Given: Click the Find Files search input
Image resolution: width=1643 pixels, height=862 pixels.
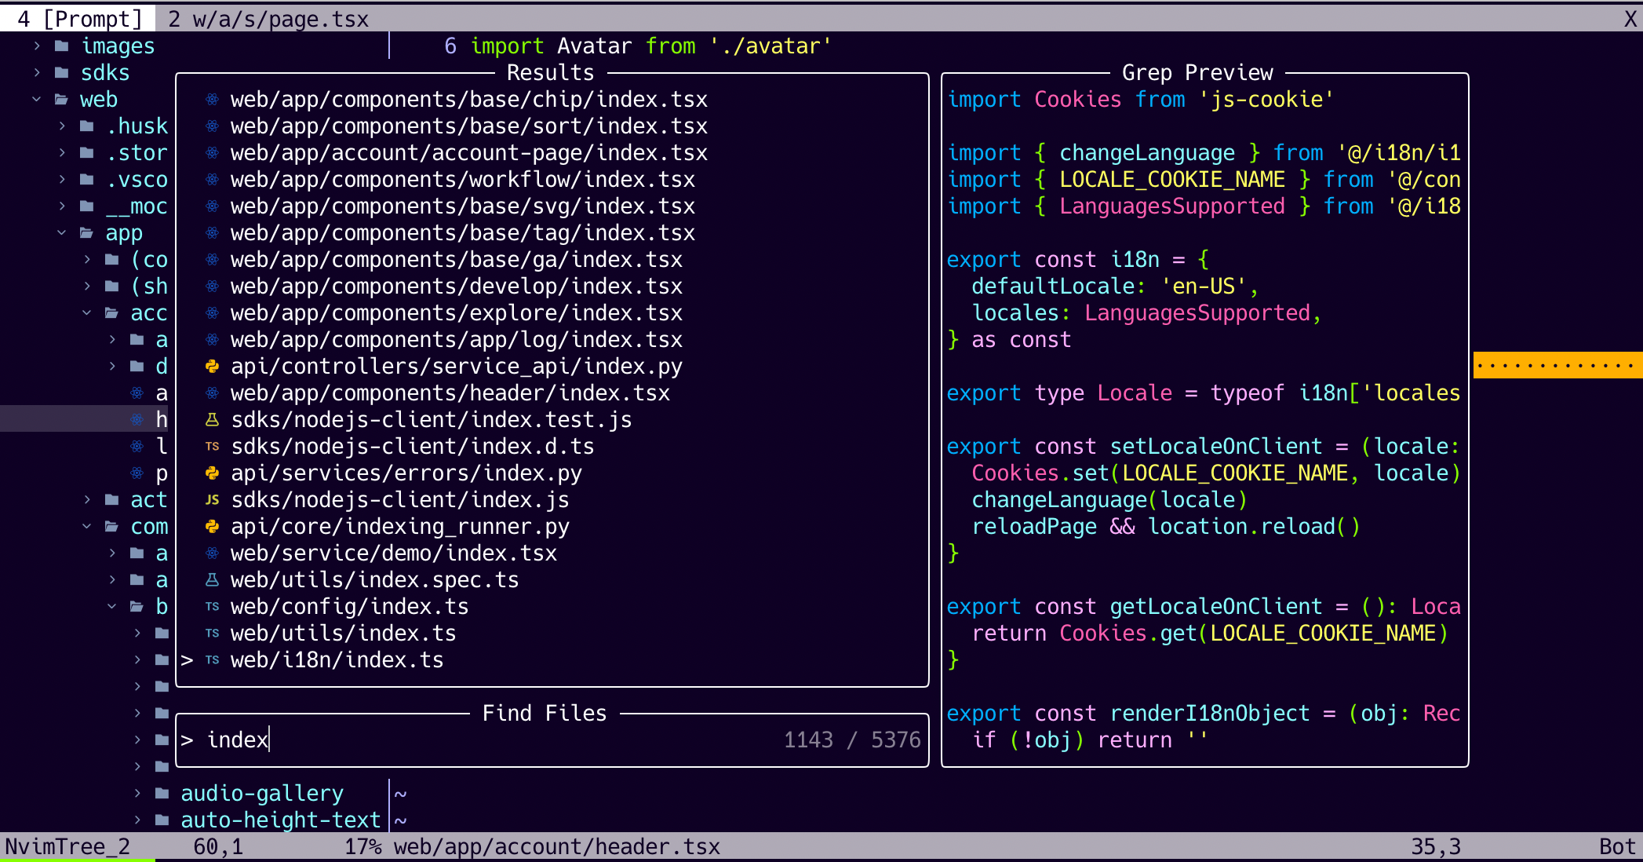Looking at the screenshot, I should pos(471,740).
